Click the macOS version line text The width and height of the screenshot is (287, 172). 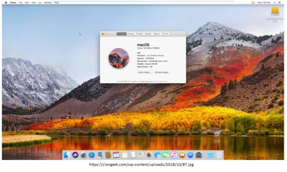click(x=148, y=48)
